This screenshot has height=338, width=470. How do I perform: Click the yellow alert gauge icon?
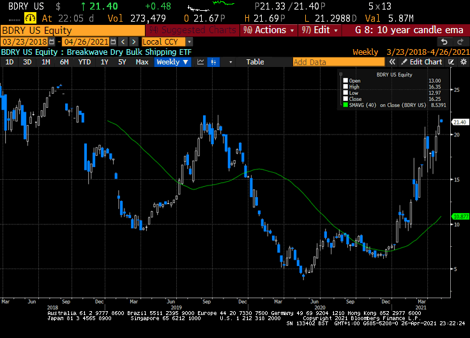(30, 18)
